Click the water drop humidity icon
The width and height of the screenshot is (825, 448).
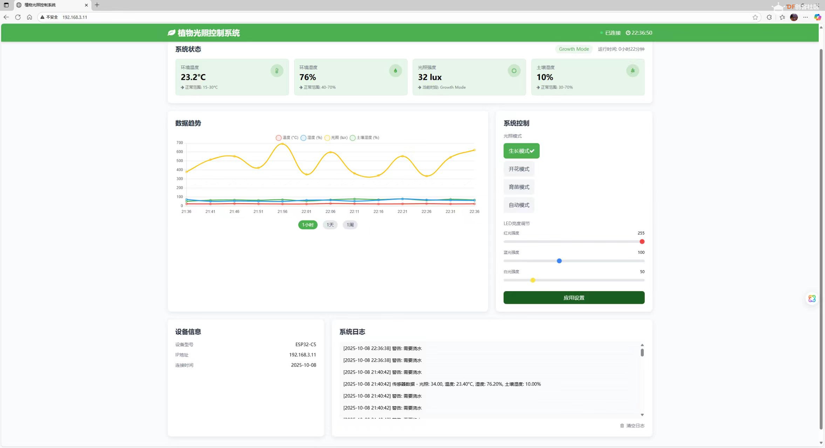point(395,71)
